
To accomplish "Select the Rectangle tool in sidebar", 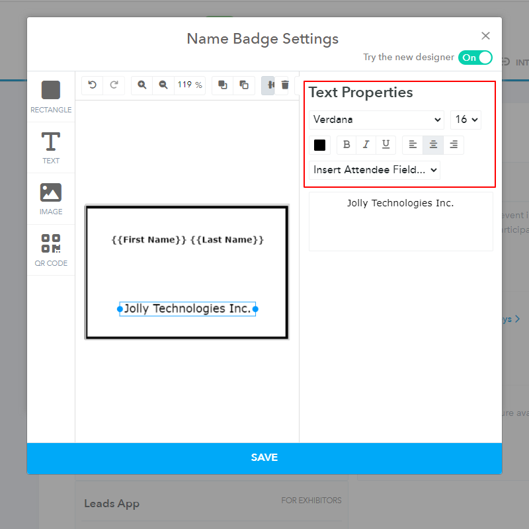I will coord(51,97).
